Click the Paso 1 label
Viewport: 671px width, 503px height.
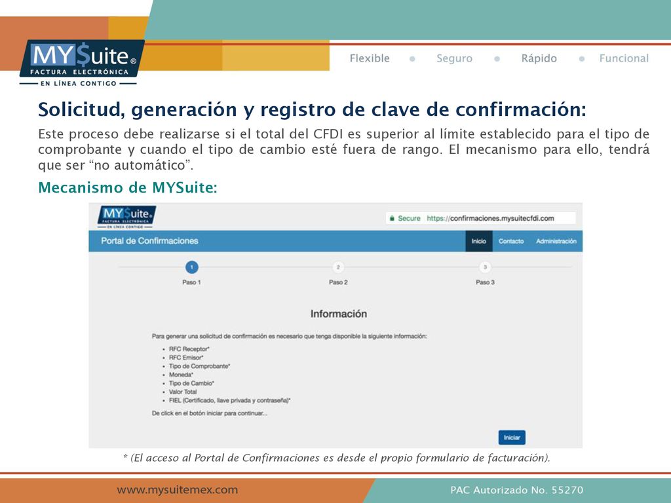[x=191, y=282]
